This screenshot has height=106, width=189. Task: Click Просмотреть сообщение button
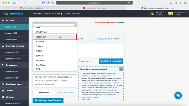click(x=48, y=100)
